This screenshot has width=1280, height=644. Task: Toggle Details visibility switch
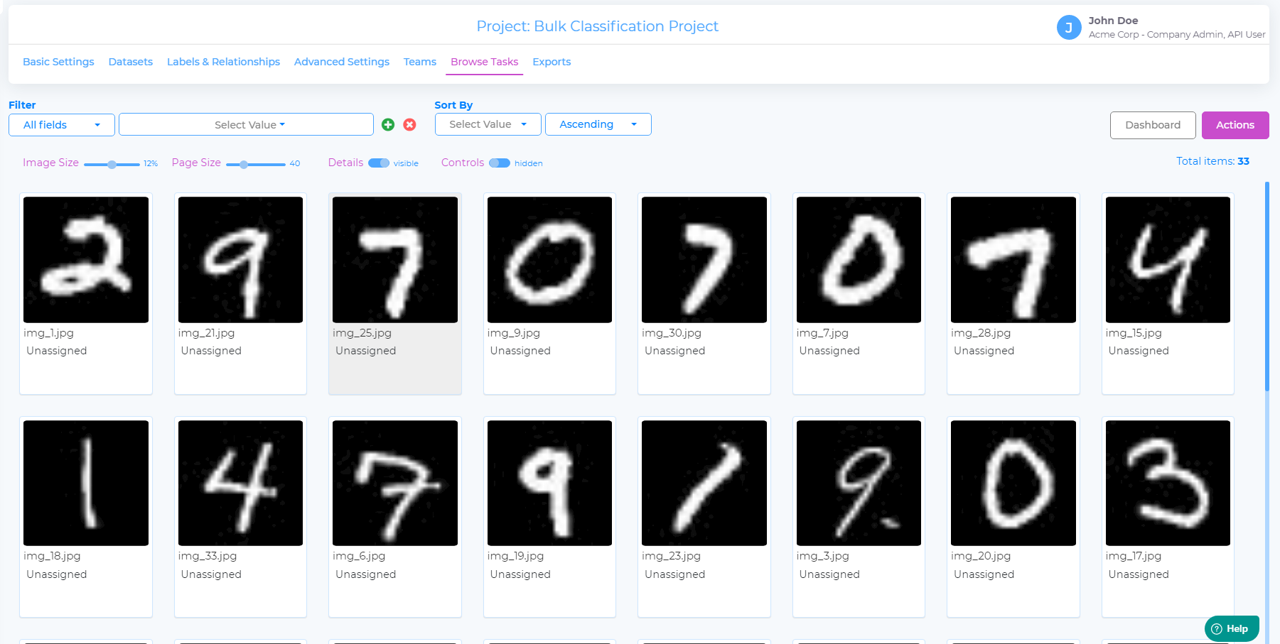coord(379,163)
